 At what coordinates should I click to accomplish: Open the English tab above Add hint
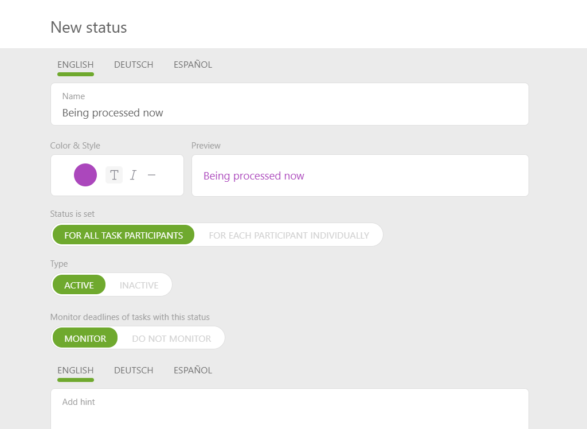[76, 370]
